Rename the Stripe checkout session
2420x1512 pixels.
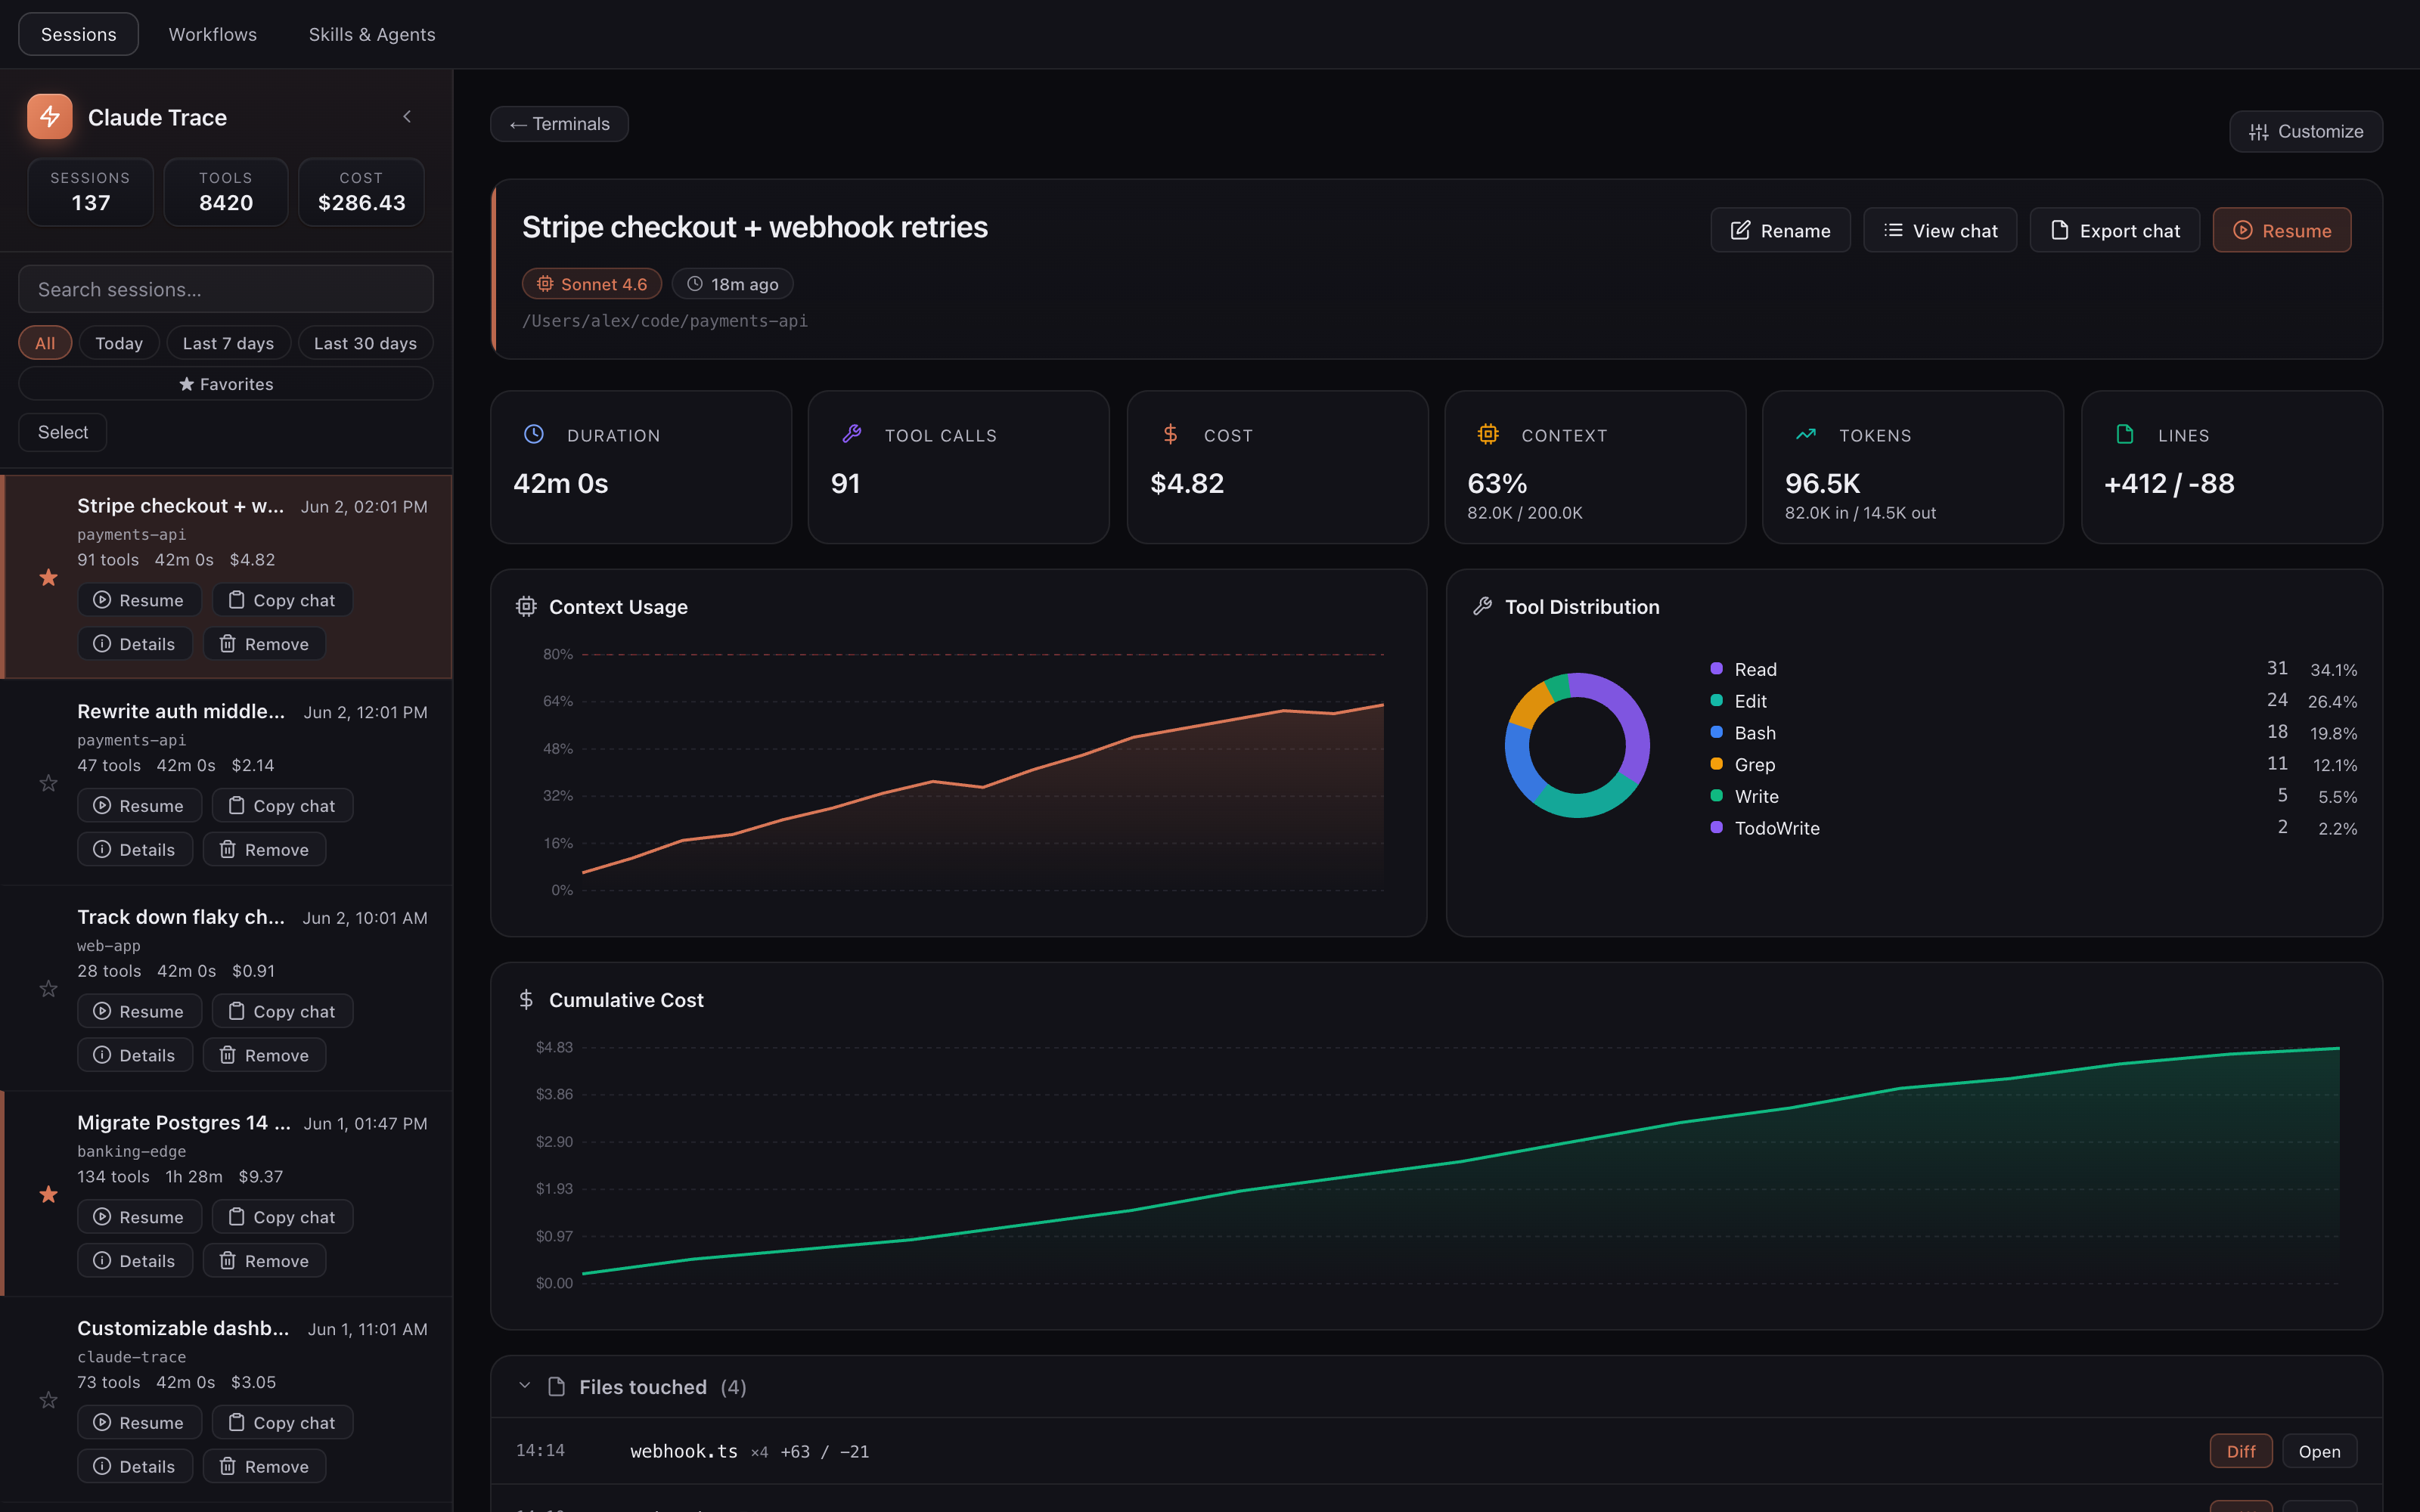(x=1780, y=230)
